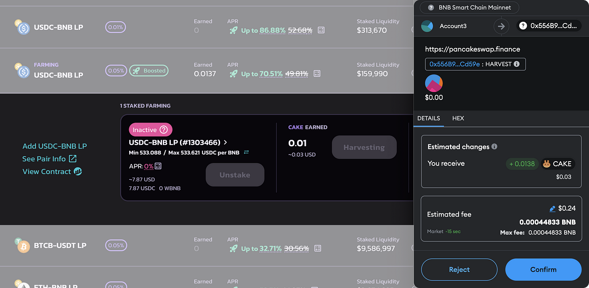Open the See Pair Info link
This screenshot has width=589, height=288.
(49, 159)
